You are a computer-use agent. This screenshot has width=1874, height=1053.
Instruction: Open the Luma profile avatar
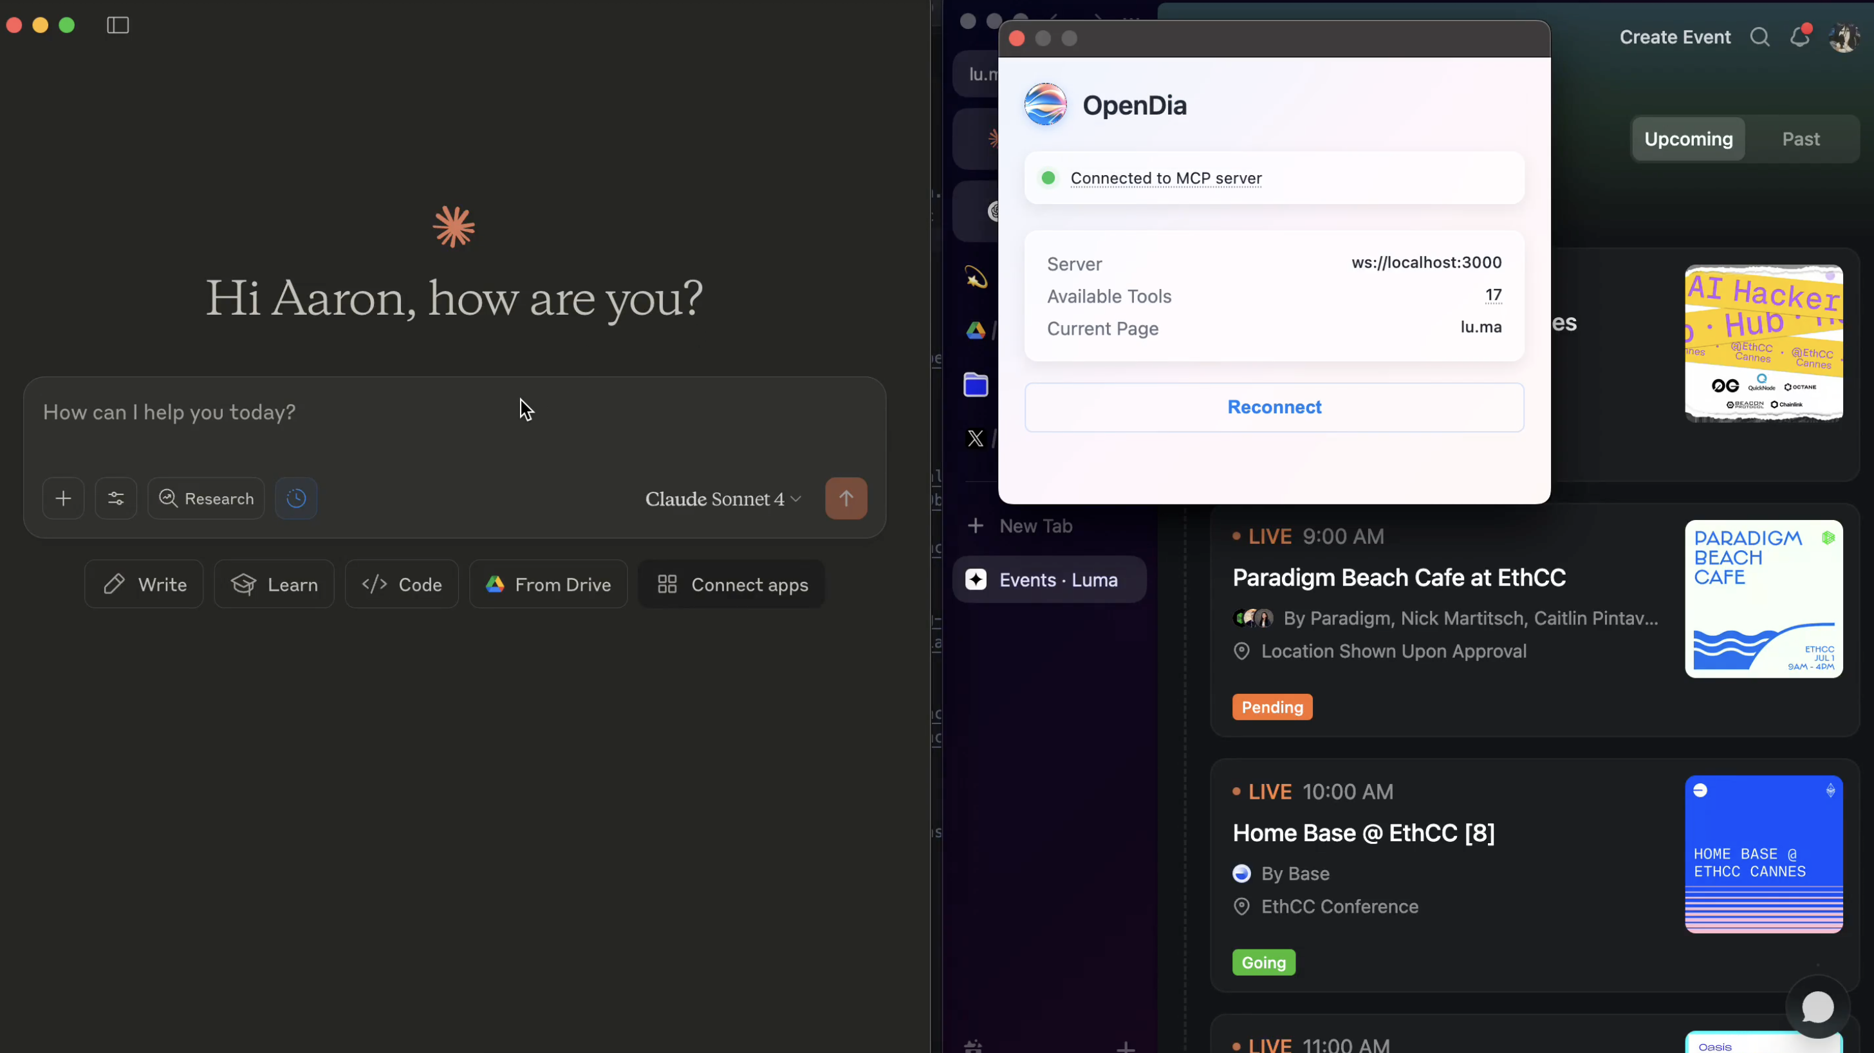point(1844,37)
